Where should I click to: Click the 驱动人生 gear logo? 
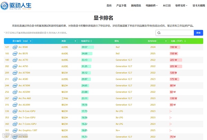pos(4,6)
